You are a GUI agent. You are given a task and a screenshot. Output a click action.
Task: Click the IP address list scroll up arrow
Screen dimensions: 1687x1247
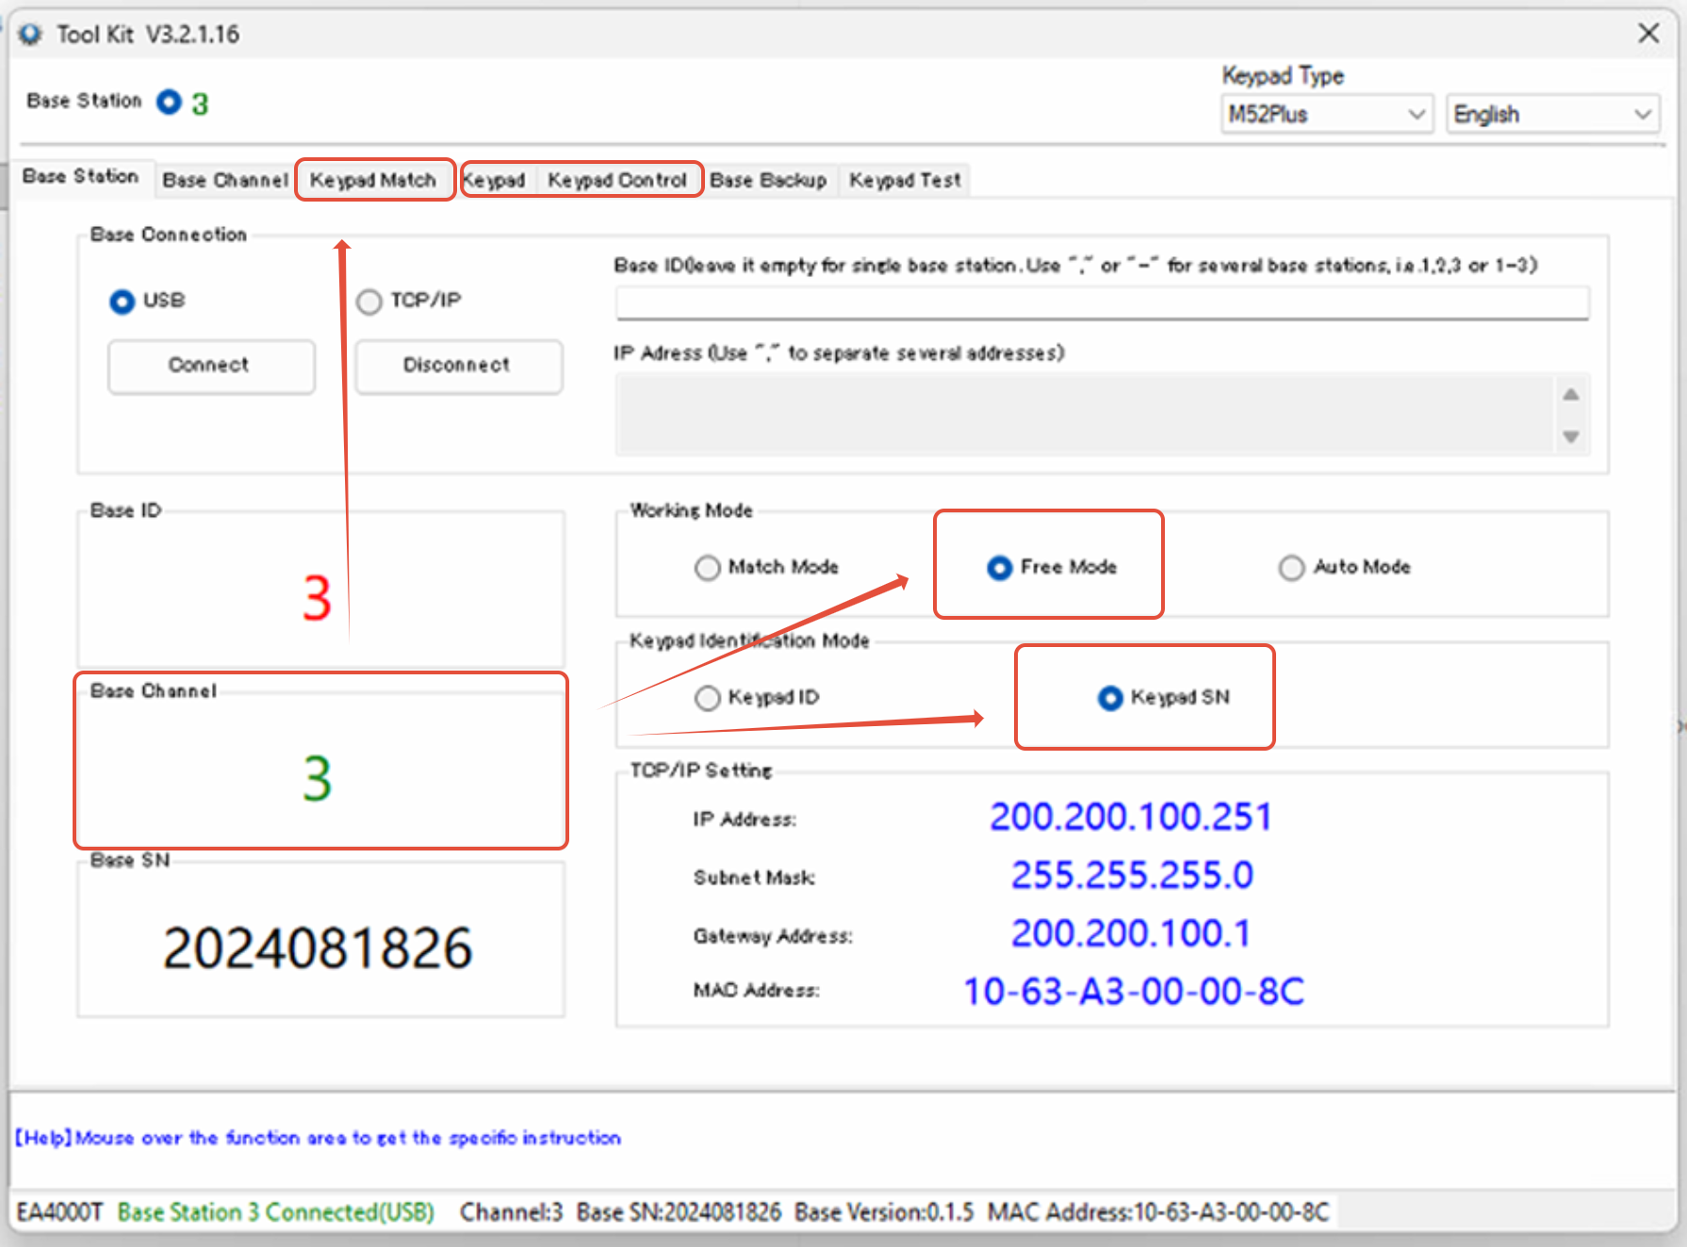pos(1571,395)
